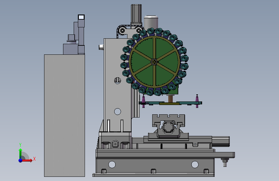This screenshot has width=279, height=181.
Task: Select the left circular hole in the base
Action: [112, 165]
